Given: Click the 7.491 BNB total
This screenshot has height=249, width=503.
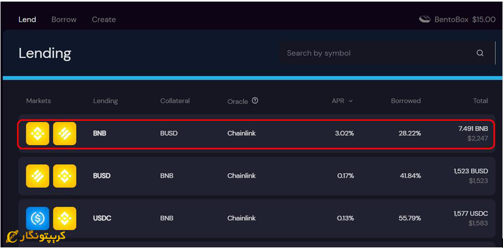Looking at the screenshot, I should point(473,129).
